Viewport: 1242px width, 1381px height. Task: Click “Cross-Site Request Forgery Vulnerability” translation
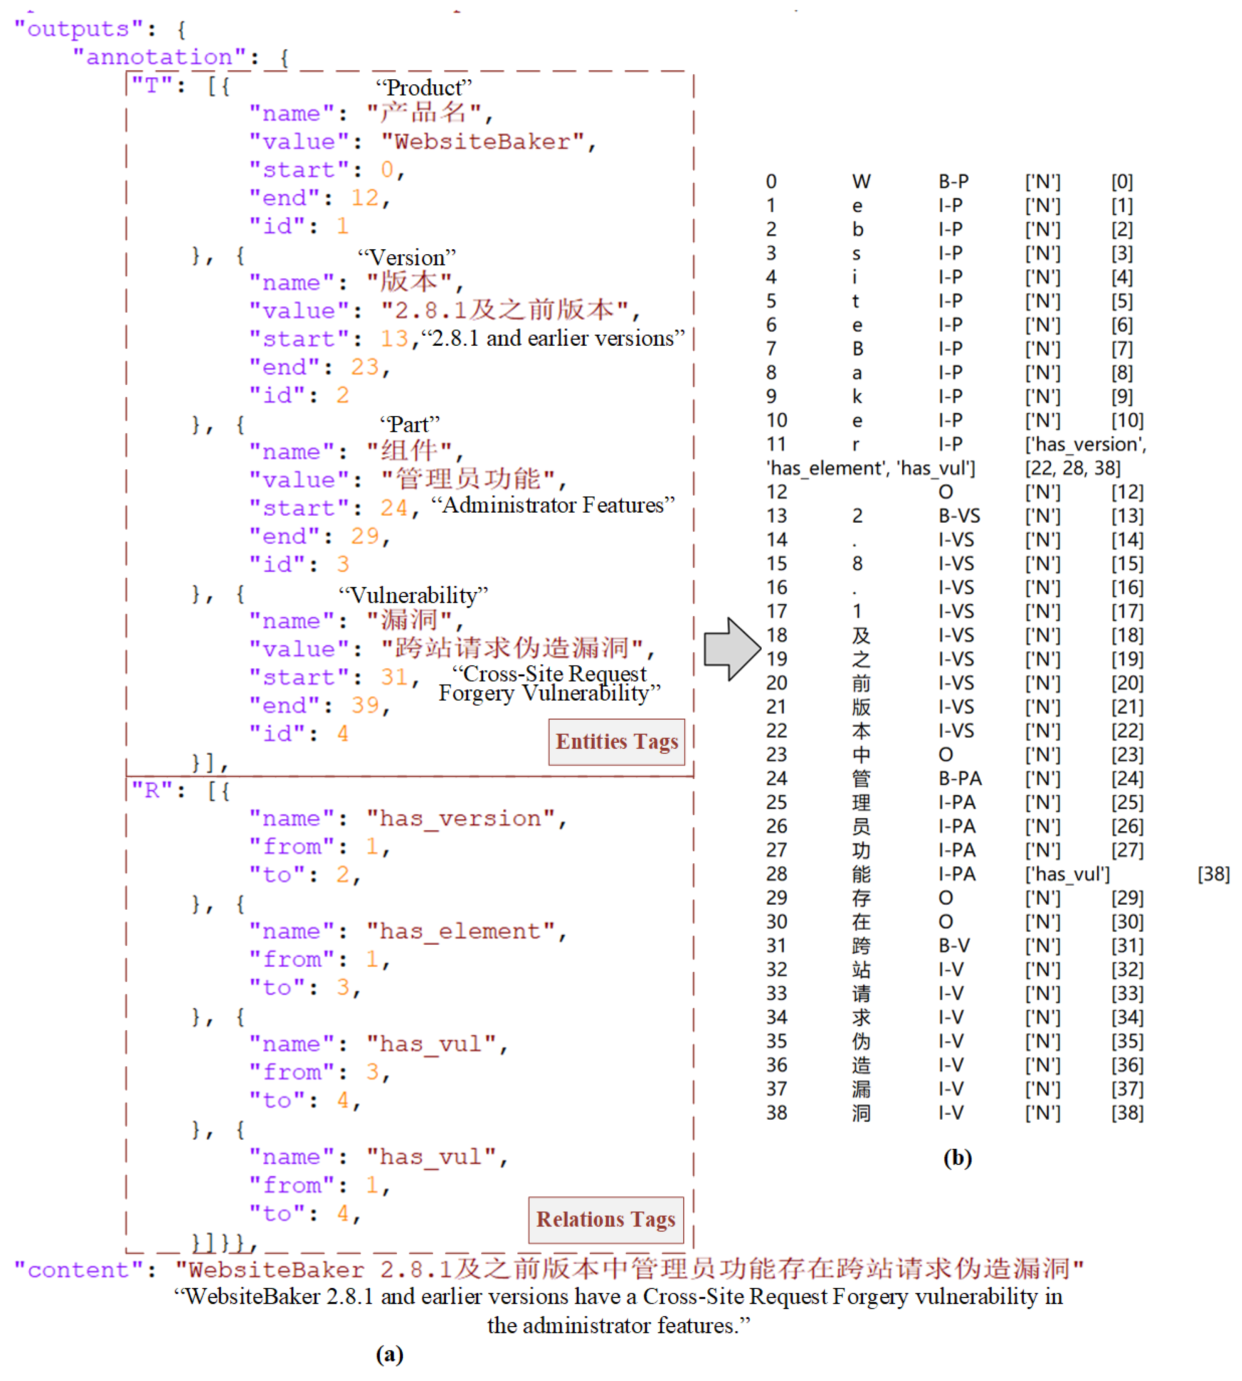point(550,683)
